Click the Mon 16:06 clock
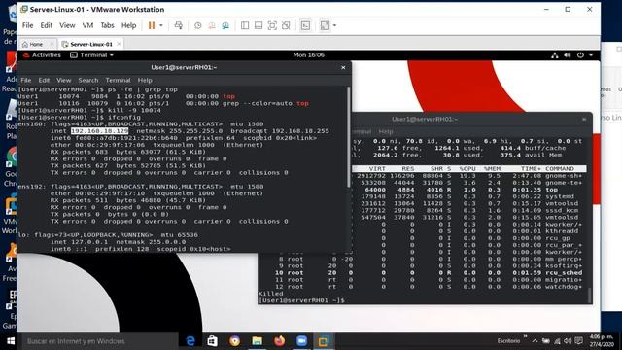 (x=309, y=55)
